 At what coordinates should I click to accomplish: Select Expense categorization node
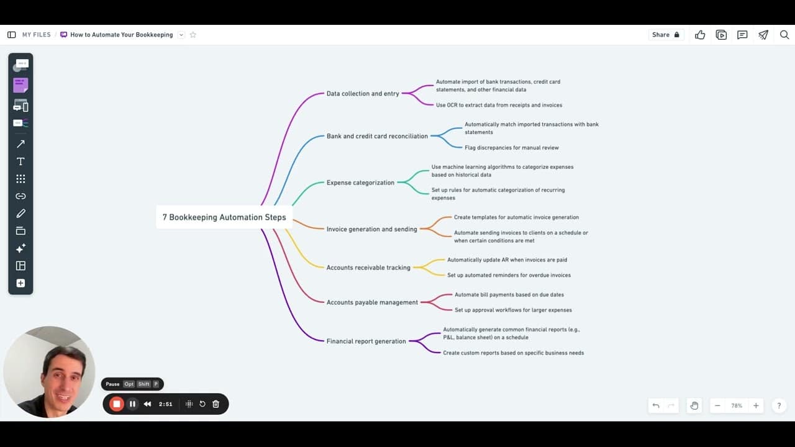pyautogui.click(x=360, y=183)
